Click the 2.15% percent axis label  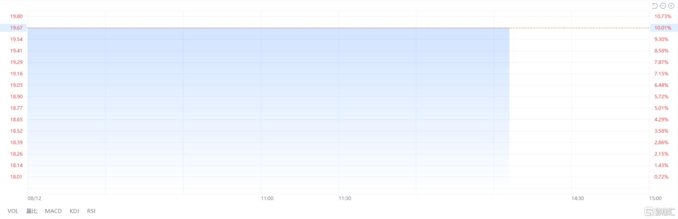pos(661,154)
